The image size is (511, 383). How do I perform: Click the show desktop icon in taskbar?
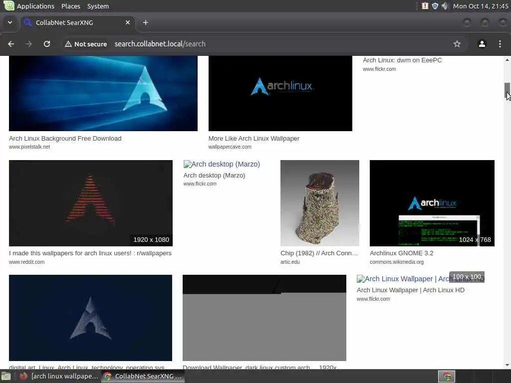pos(6,377)
